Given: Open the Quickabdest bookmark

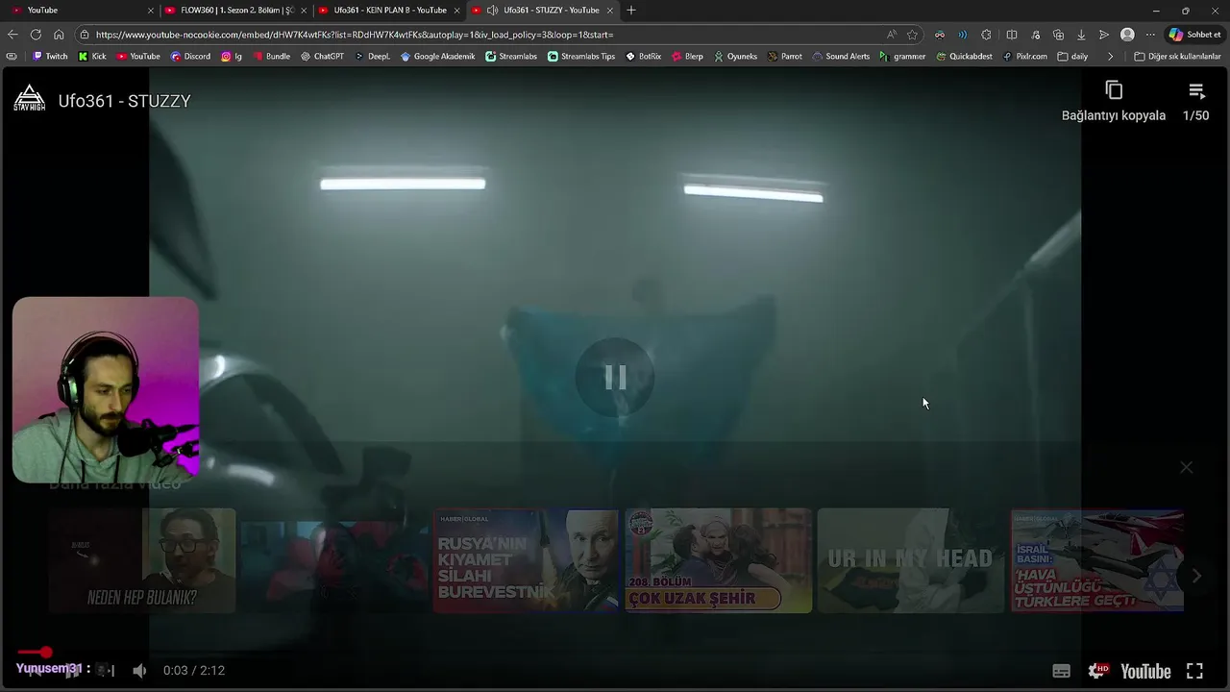Looking at the screenshot, I should pos(964,56).
